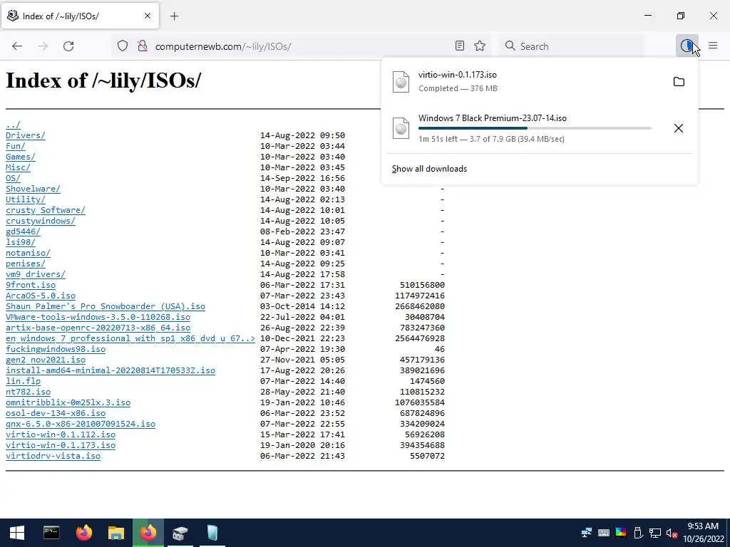The height and width of the screenshot is (547, 730).
Task: Open the Firefox hamburger menu
Action: 713,46
